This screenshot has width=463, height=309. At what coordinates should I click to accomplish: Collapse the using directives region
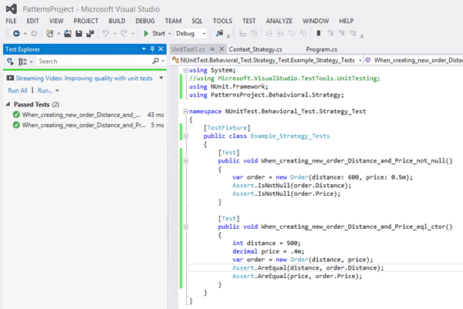click(186, 70)
